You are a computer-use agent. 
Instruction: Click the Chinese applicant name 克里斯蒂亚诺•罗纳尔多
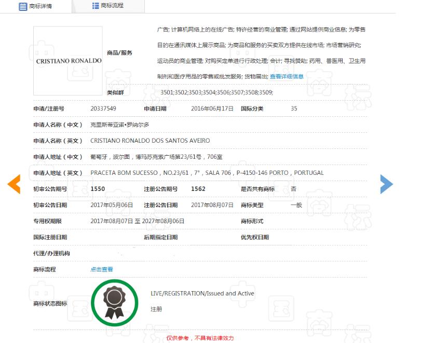coord(120,125)
